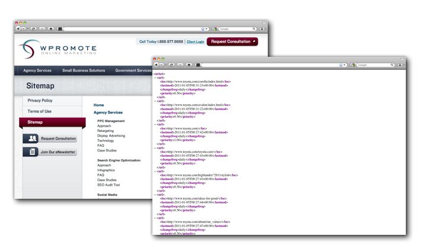Open the Home sitemap link
This screenshot has width=423, height=252.
pyautogui.click(x=99, y=105)
